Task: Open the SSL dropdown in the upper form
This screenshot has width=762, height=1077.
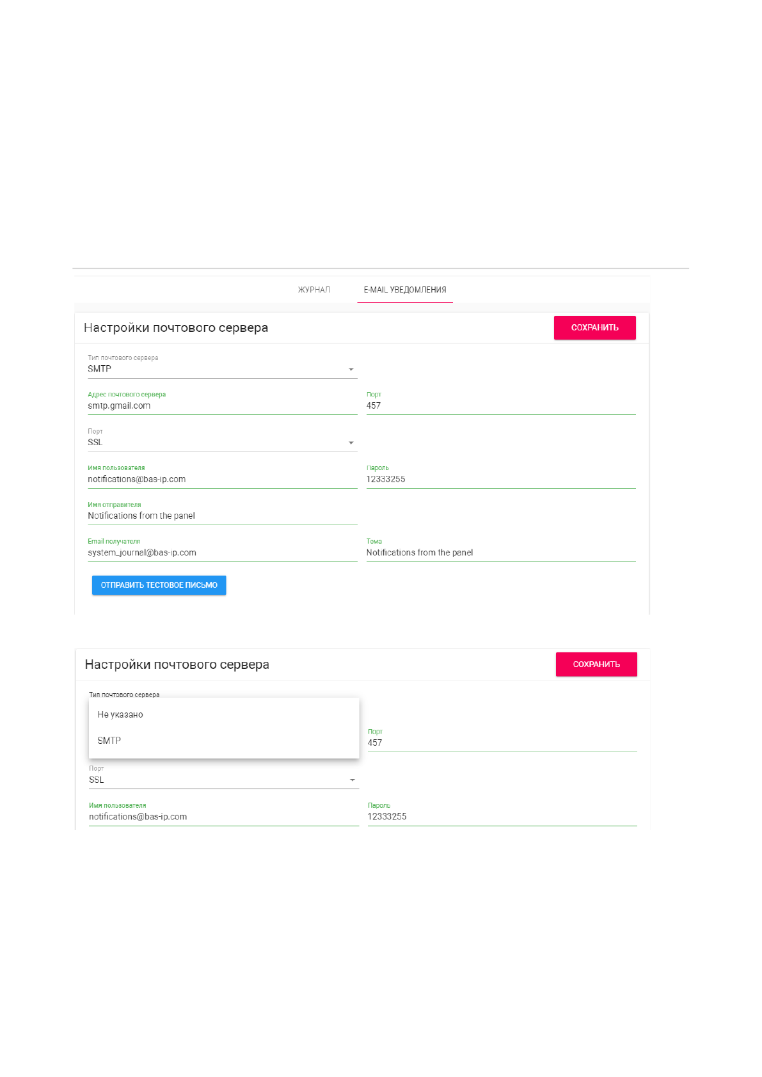Action: pyautogui.click(x=351, y=443)
